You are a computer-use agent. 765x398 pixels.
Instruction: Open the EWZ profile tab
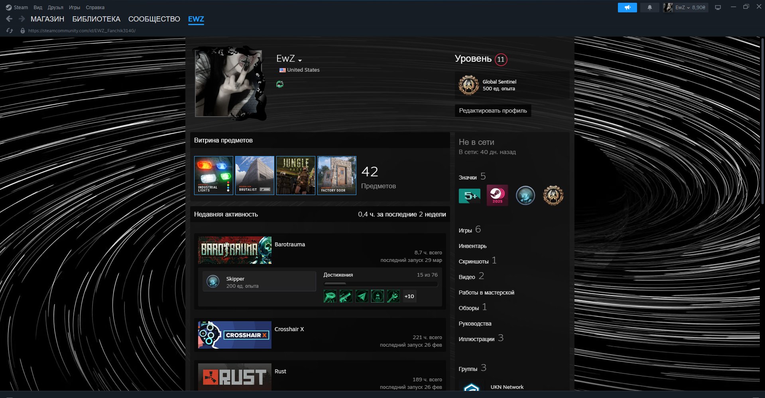(196, 19)
